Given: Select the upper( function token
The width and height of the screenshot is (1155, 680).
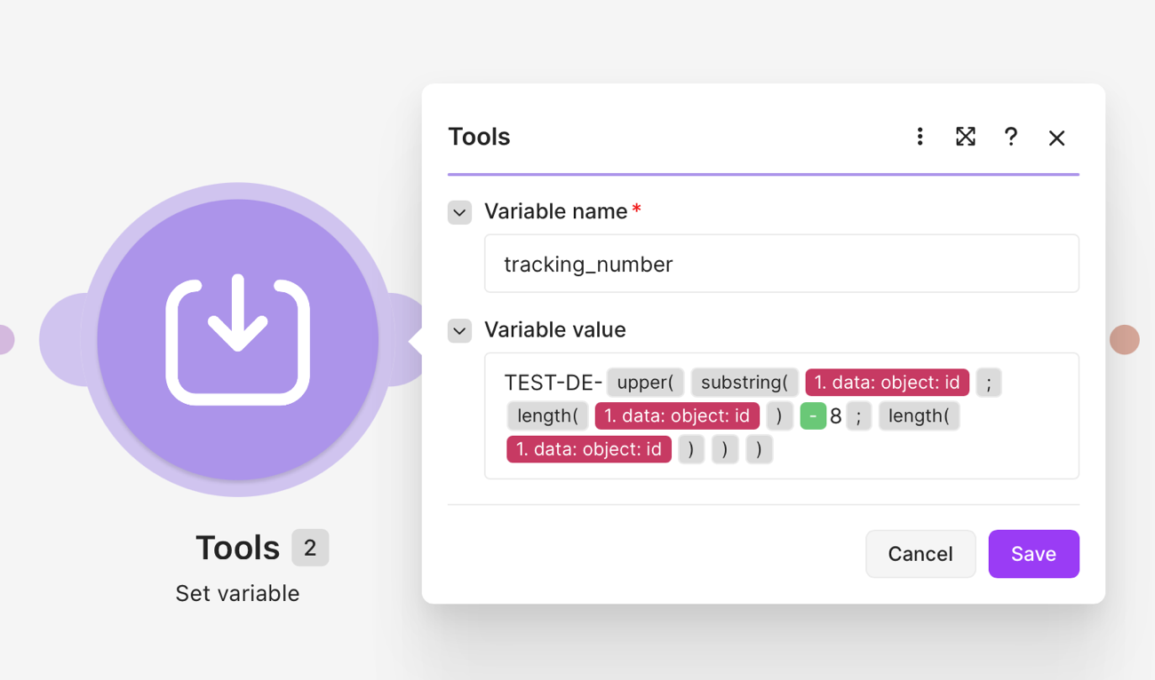Looking at the screenshot, I should tap(645, 383).
